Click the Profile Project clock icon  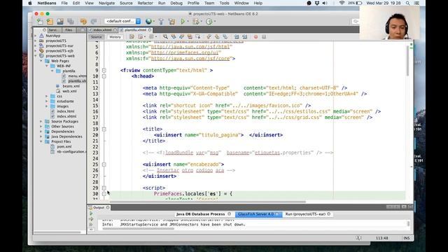point(209,22)
